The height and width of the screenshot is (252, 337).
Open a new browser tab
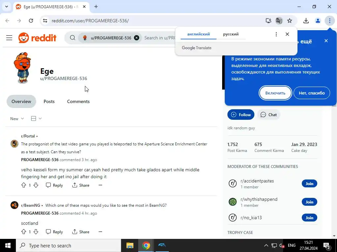[96, 7]
